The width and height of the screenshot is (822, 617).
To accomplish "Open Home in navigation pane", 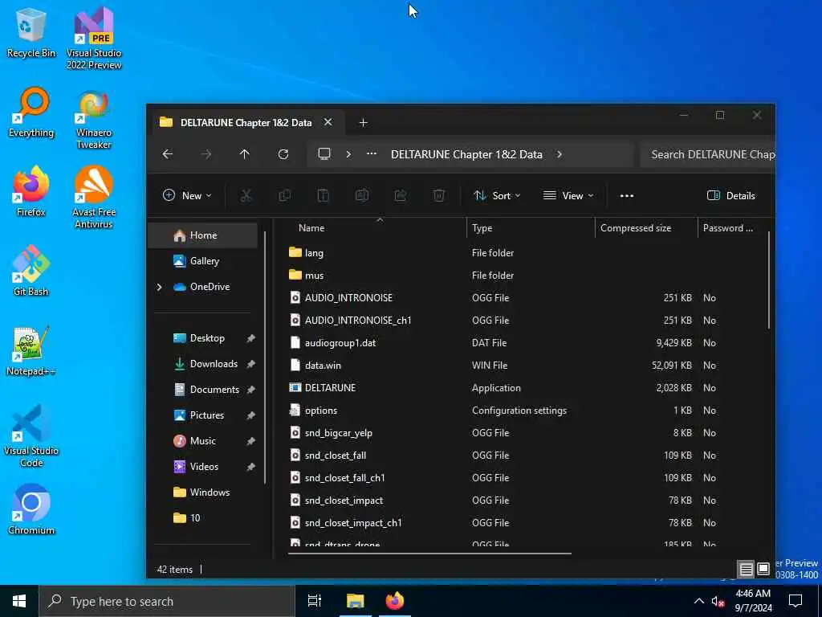I will (x=203, y=235).
